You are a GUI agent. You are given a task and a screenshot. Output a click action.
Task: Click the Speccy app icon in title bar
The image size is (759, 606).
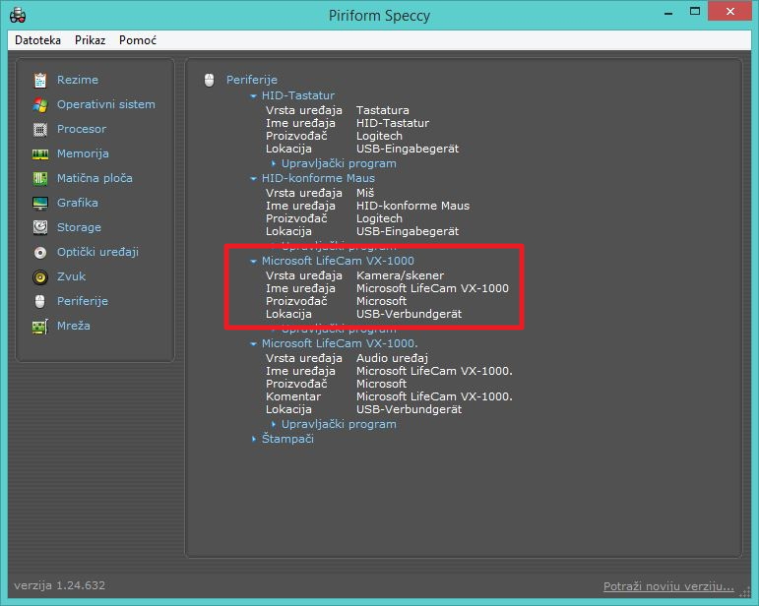(x=18, y=15)
